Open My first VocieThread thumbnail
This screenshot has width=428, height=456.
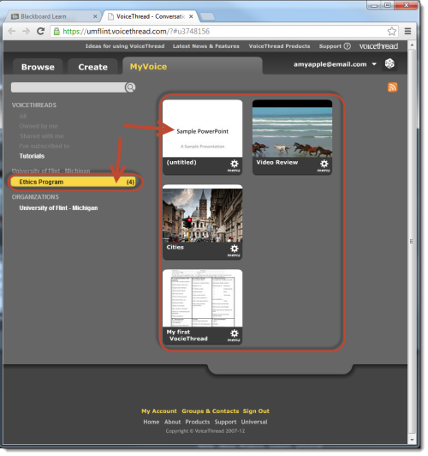point(202,298)
